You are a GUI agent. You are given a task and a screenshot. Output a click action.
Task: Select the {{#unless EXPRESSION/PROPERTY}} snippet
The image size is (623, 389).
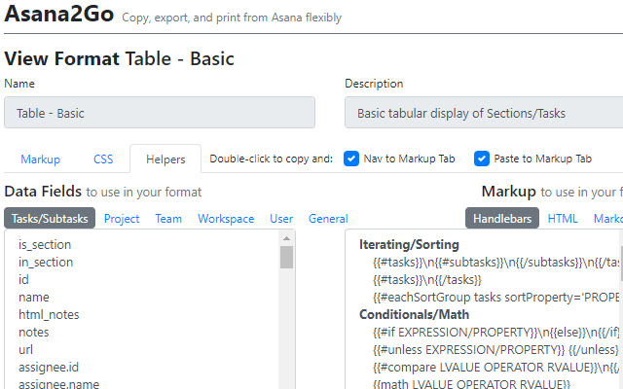click(x=495, y=349)
